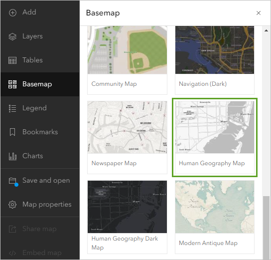
Task: Open the Charts bar-graph icon
Action: coord(12,156)
